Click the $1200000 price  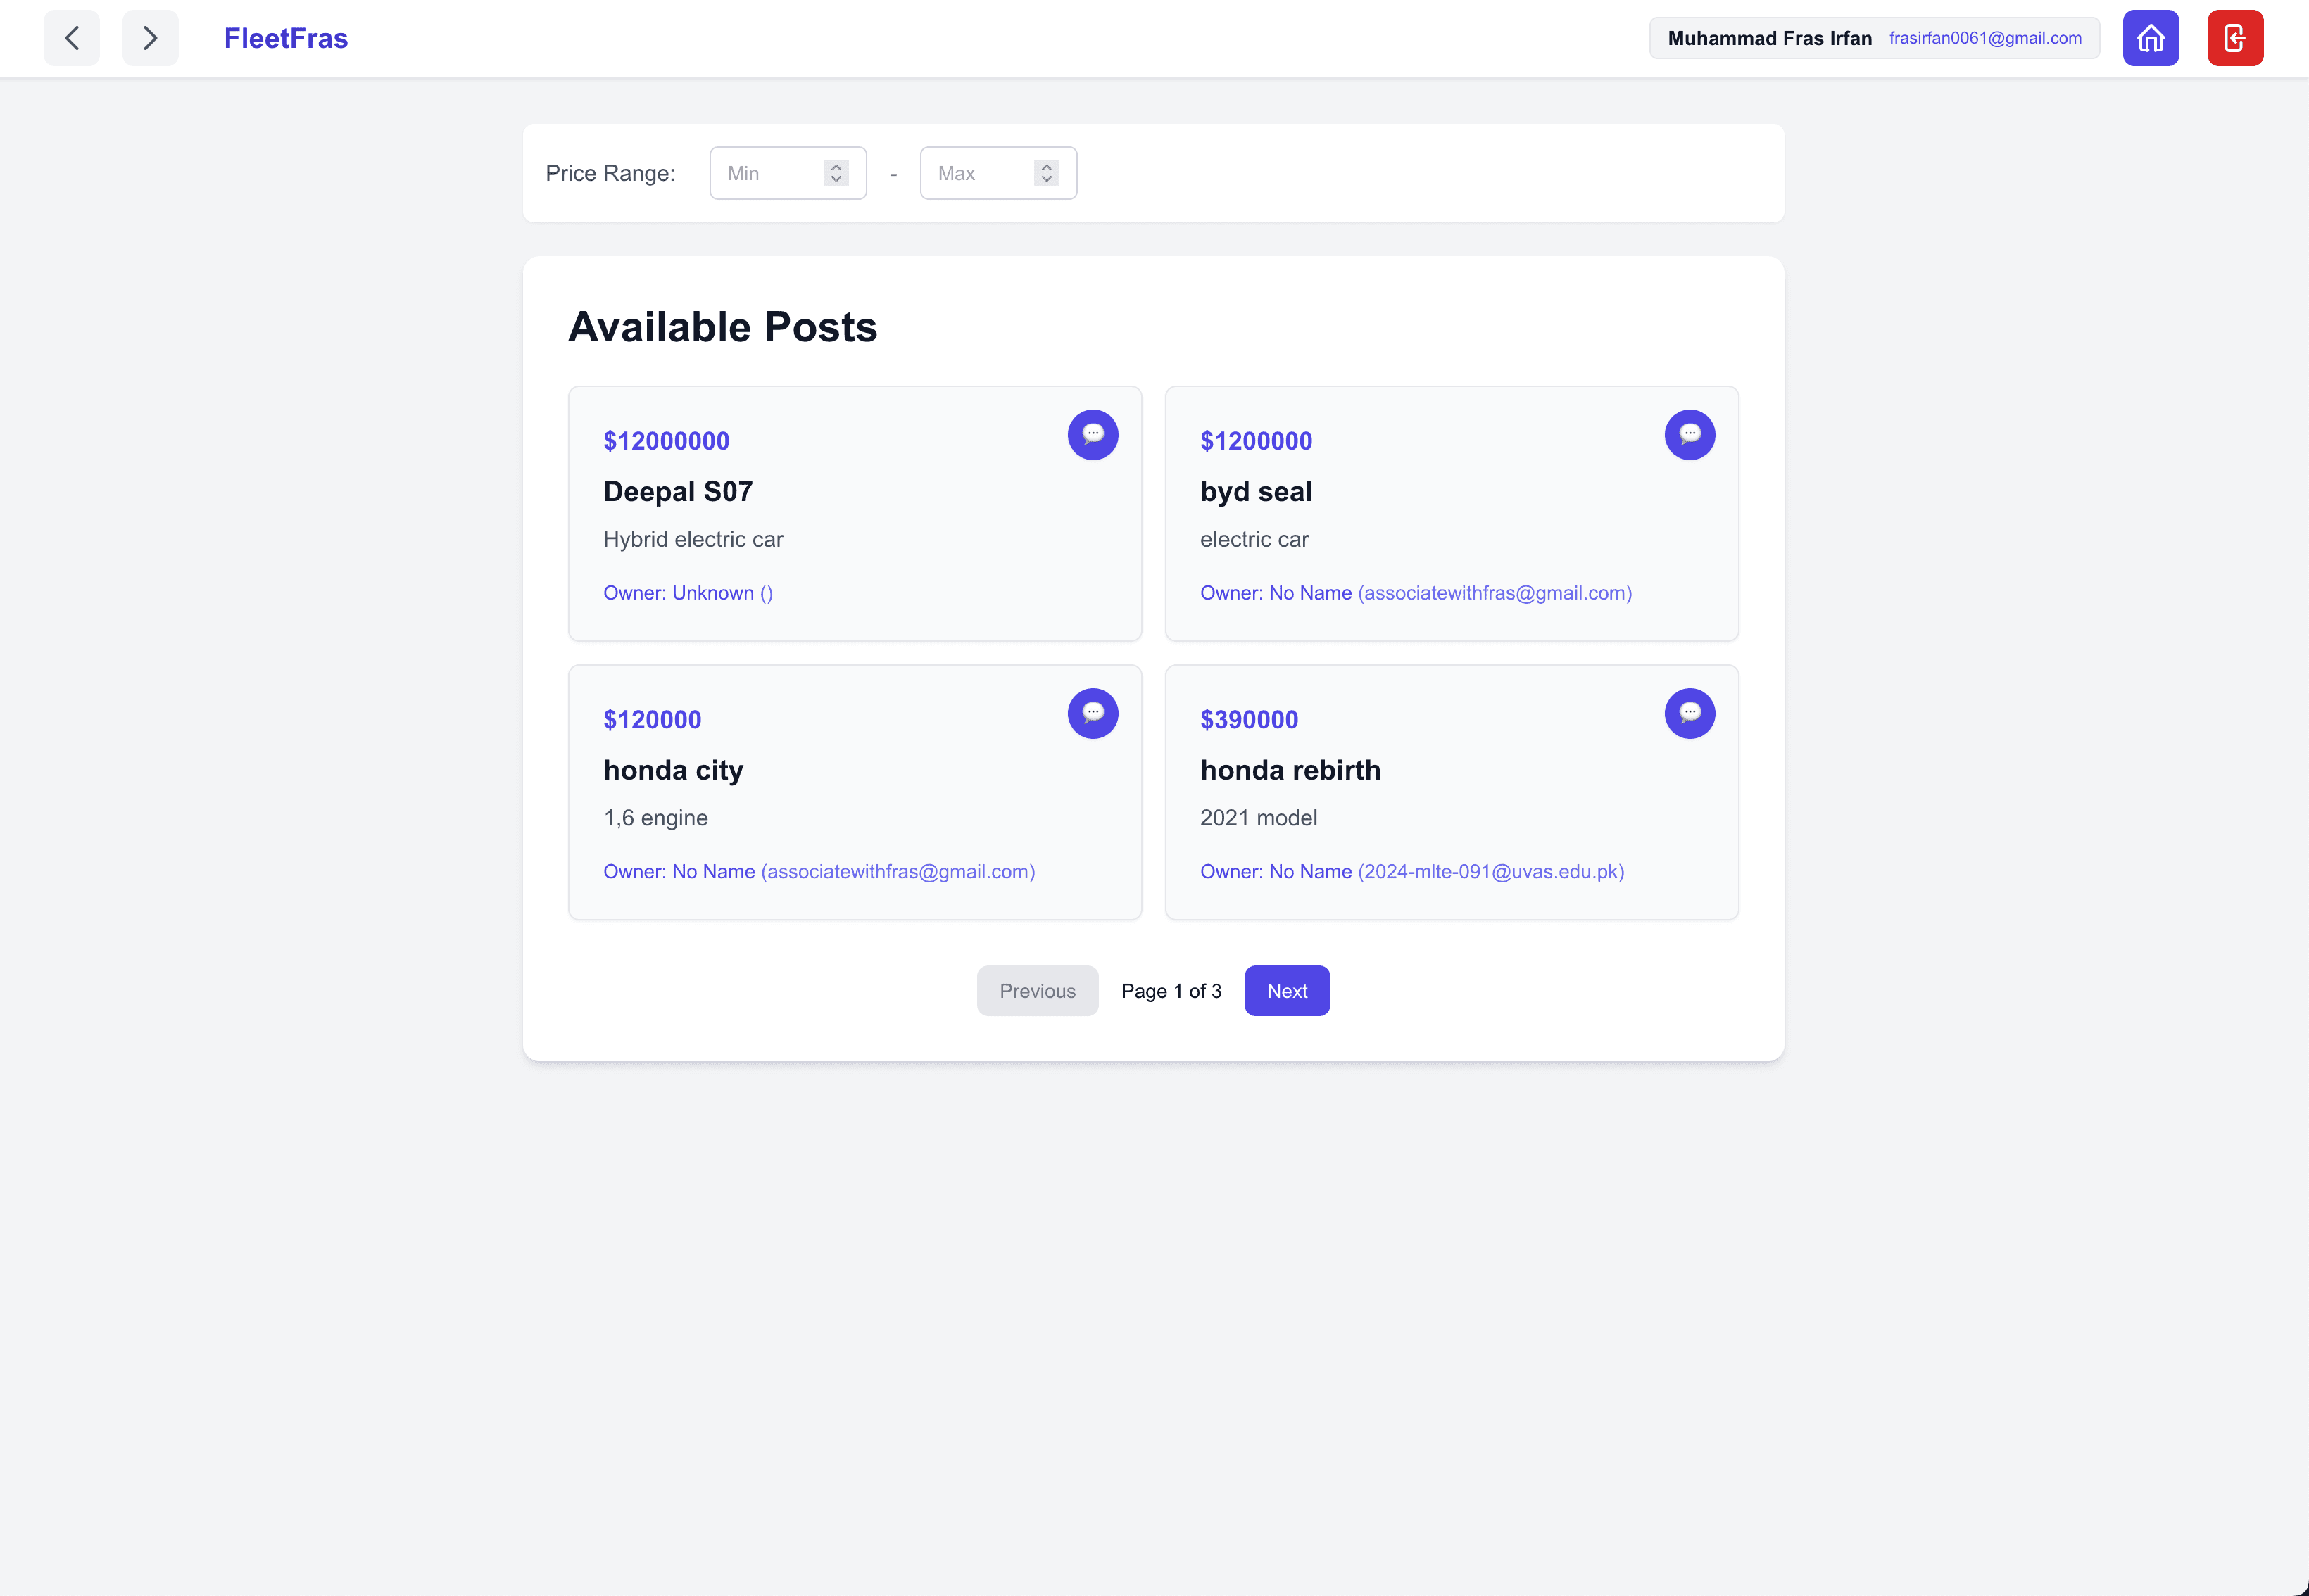(x=1256, y=441)
